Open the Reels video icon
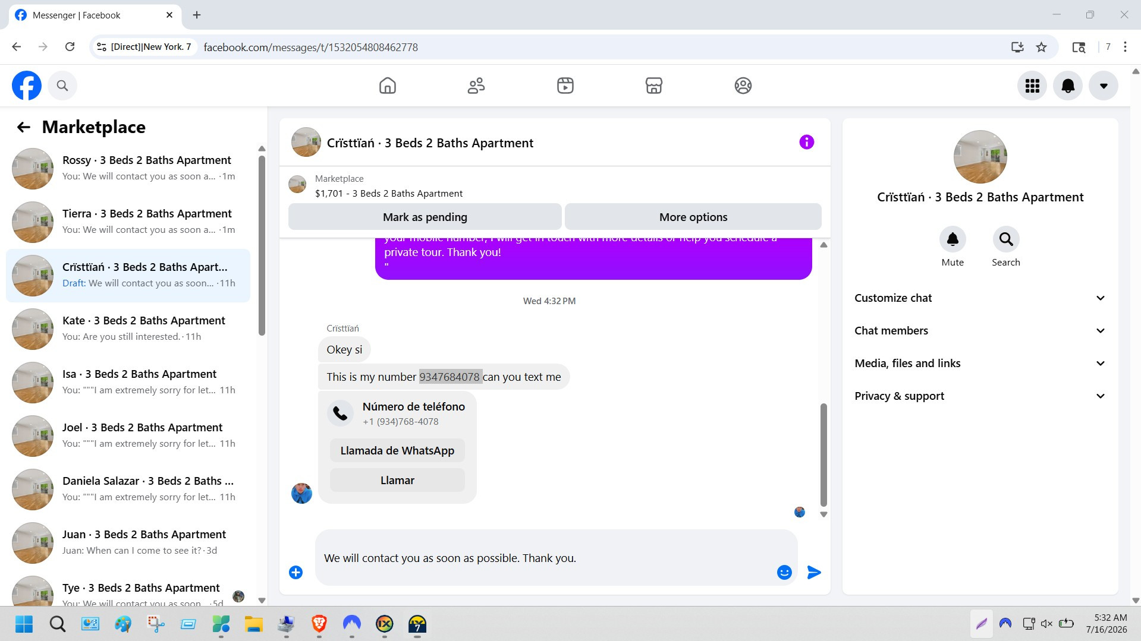 click(565, 86)
